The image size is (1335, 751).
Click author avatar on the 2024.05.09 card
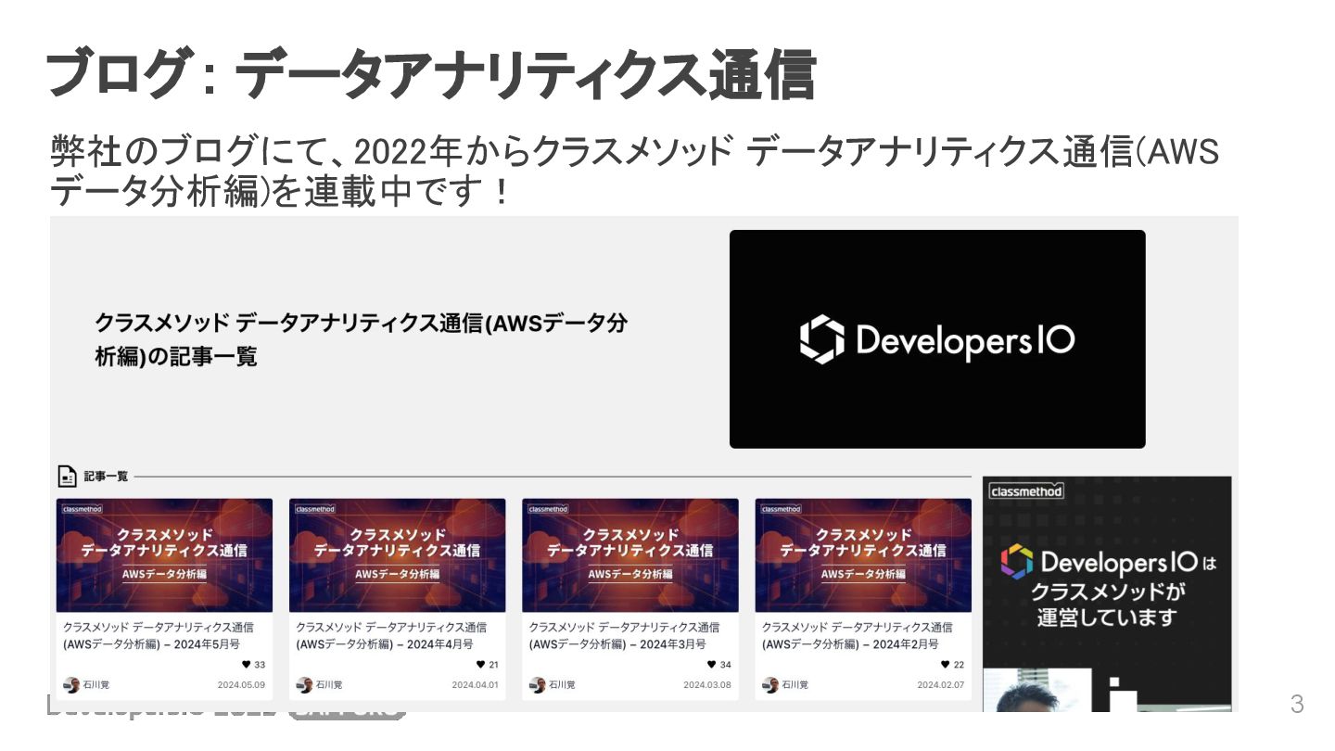(71, 685)
